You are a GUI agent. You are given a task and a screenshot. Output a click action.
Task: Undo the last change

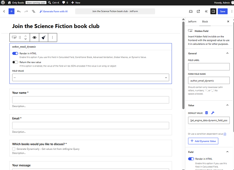(x=19, y=11)
